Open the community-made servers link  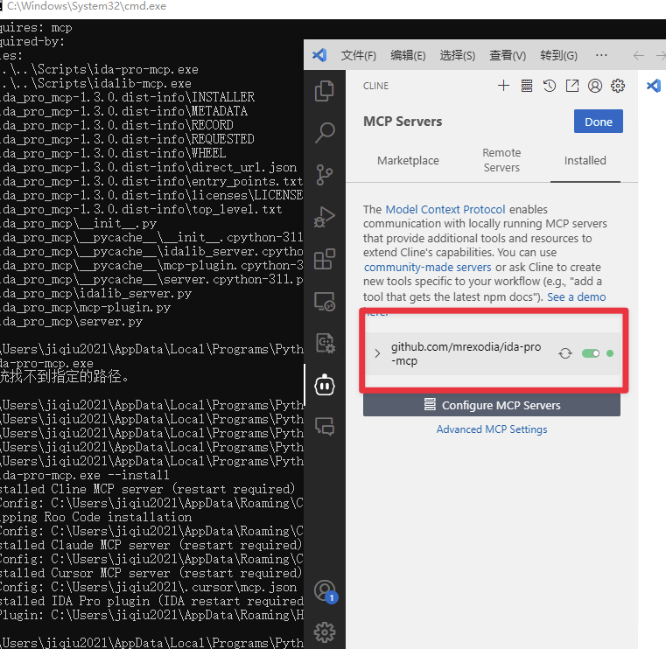[x=427, y=267]
